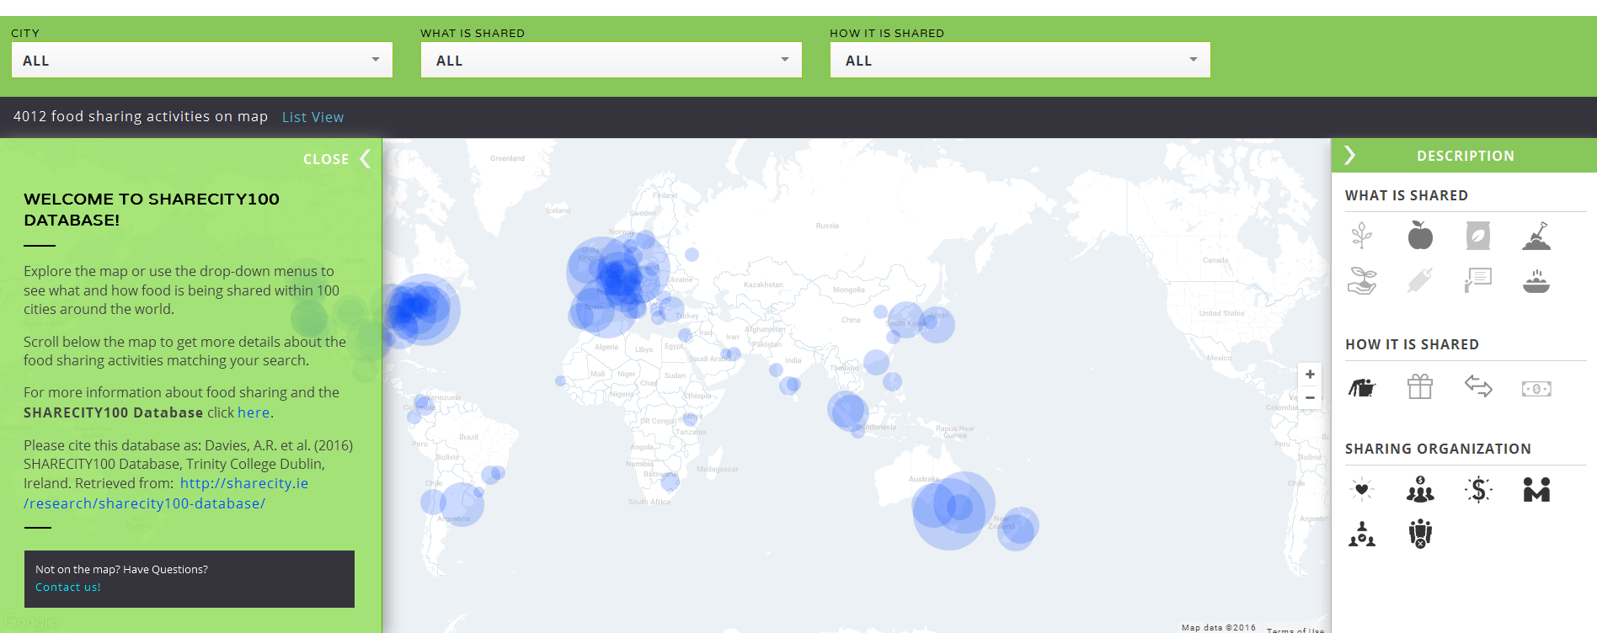Click the 'Not on the map? Have Questions?' text
The image size is (1597, 633).
pyautogui.click(x=121, y=570)
